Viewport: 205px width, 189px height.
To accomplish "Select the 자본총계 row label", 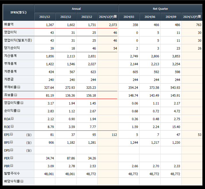I will pyautogui.click(x=10, y=71).
